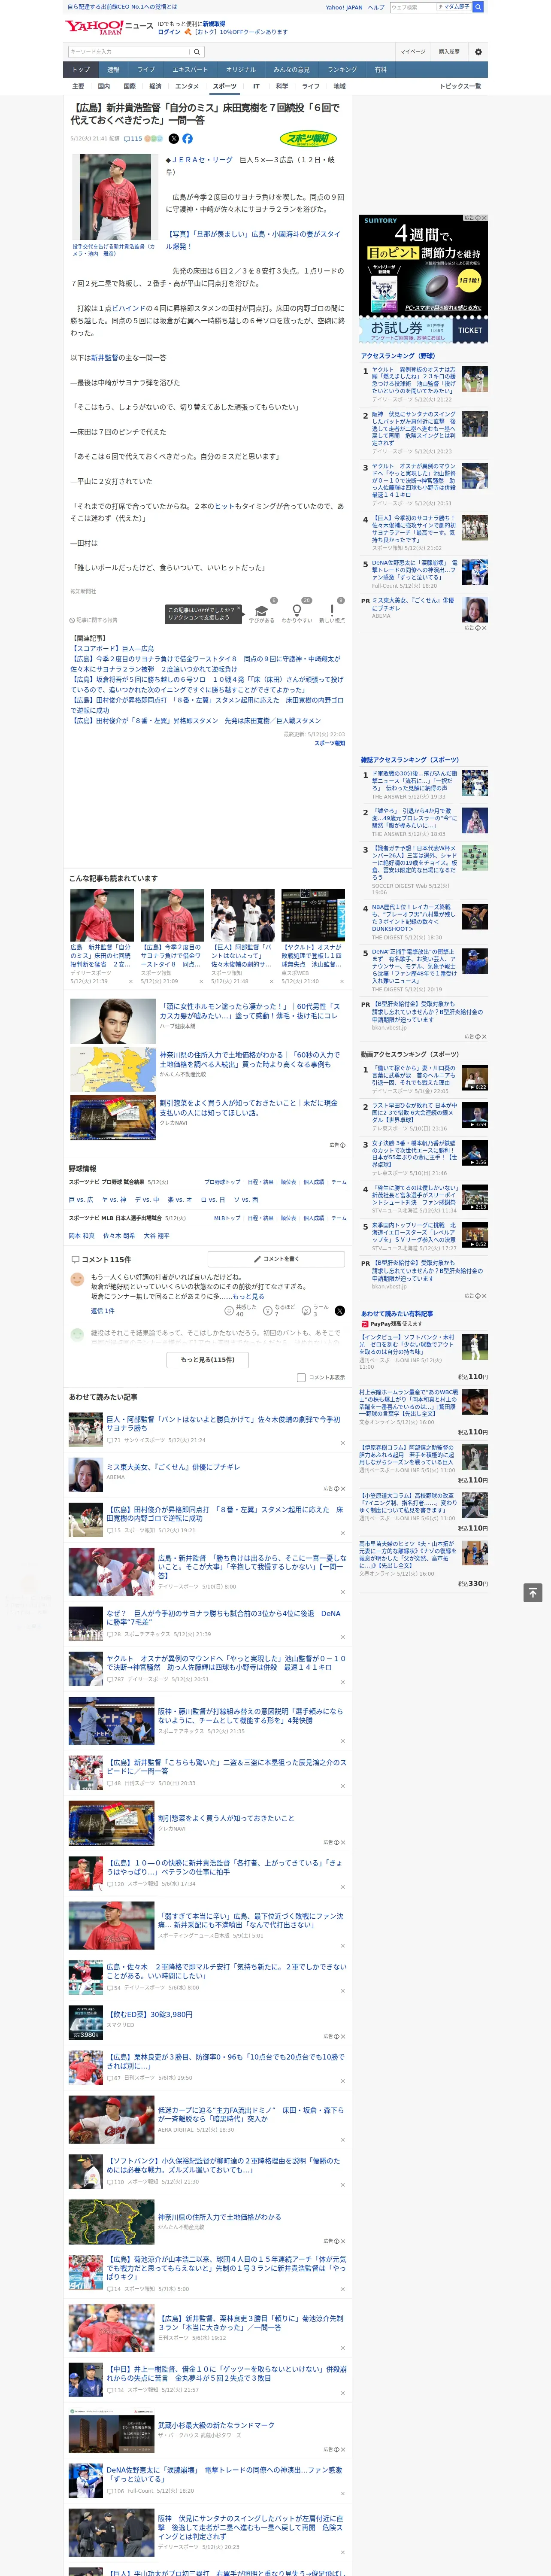The image size is (551, 2576).
Task: Click the back-to-top arrow button
Action: point(533,1592)
